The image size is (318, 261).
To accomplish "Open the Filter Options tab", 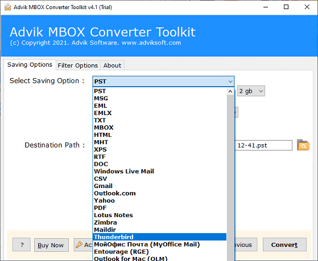I will 78,66.
